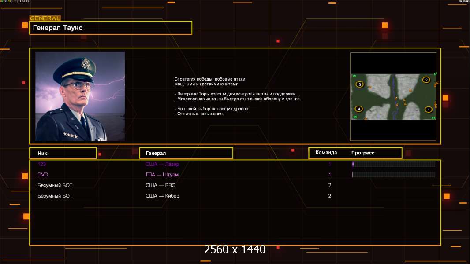Screen dimensions: 470x264
Task: Click start position marker 2 on minimap
Action: point(426,80)
